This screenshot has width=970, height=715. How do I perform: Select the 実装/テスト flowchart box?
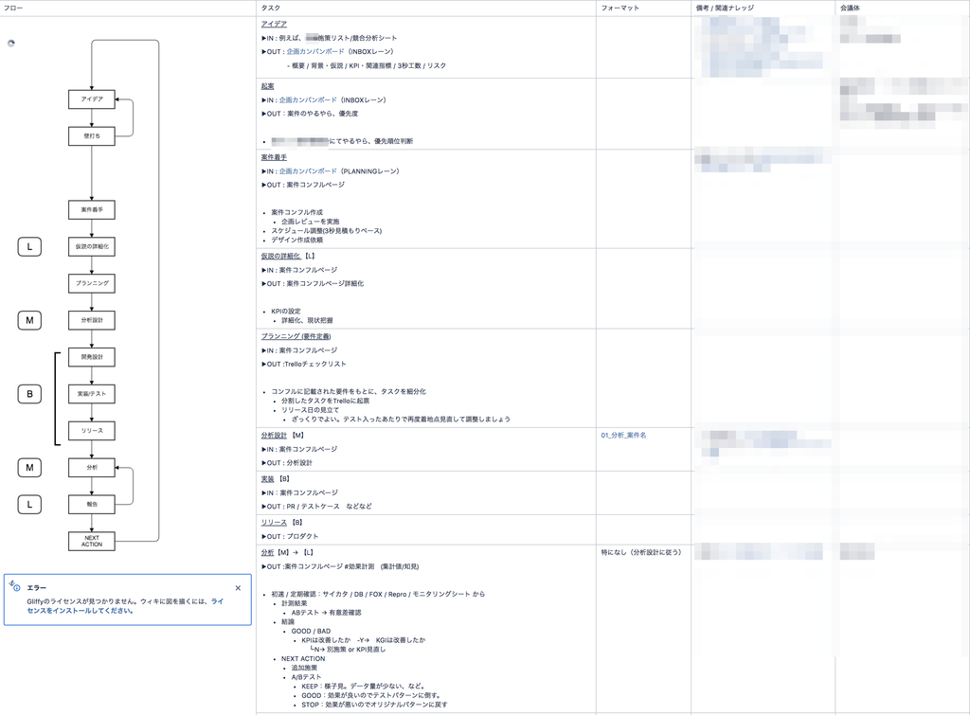click(x=92, y=393)
